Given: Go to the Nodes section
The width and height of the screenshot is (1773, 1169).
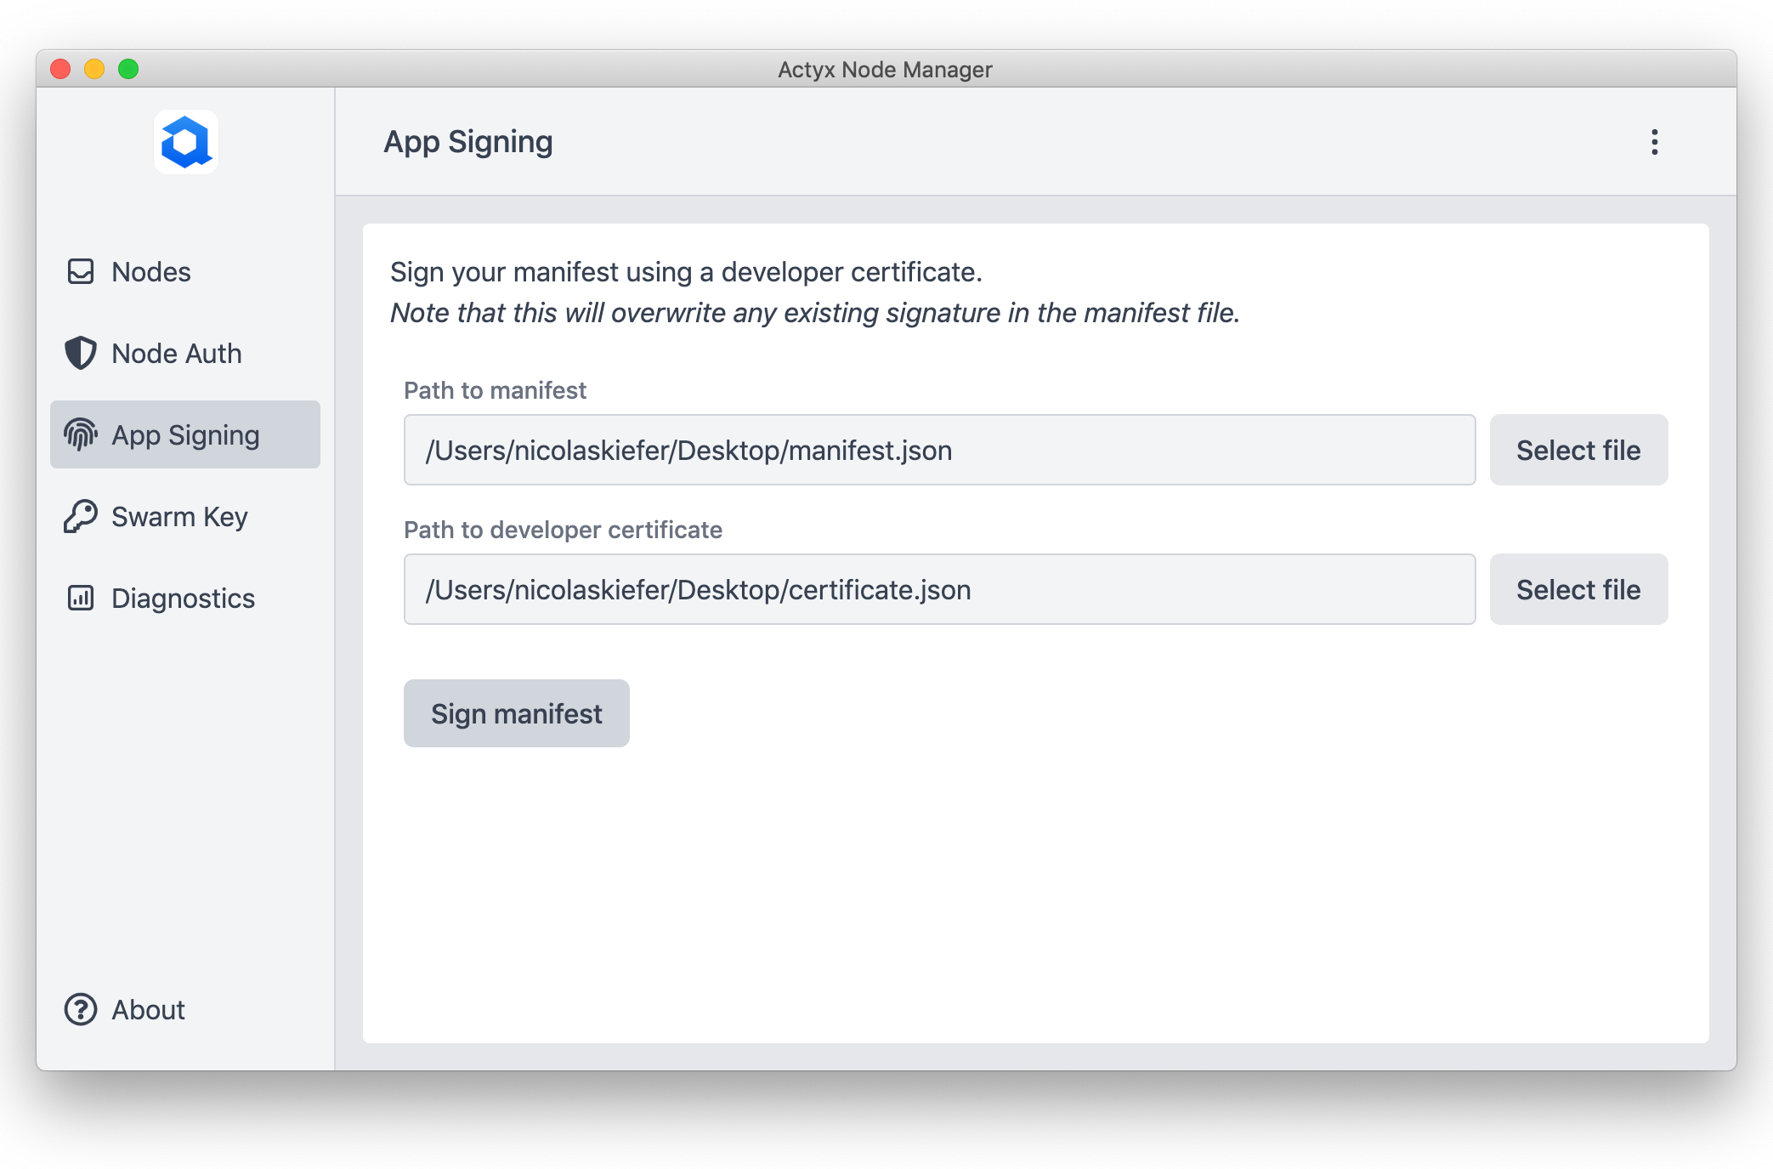Looking at the screenshot, I should 151,272.
